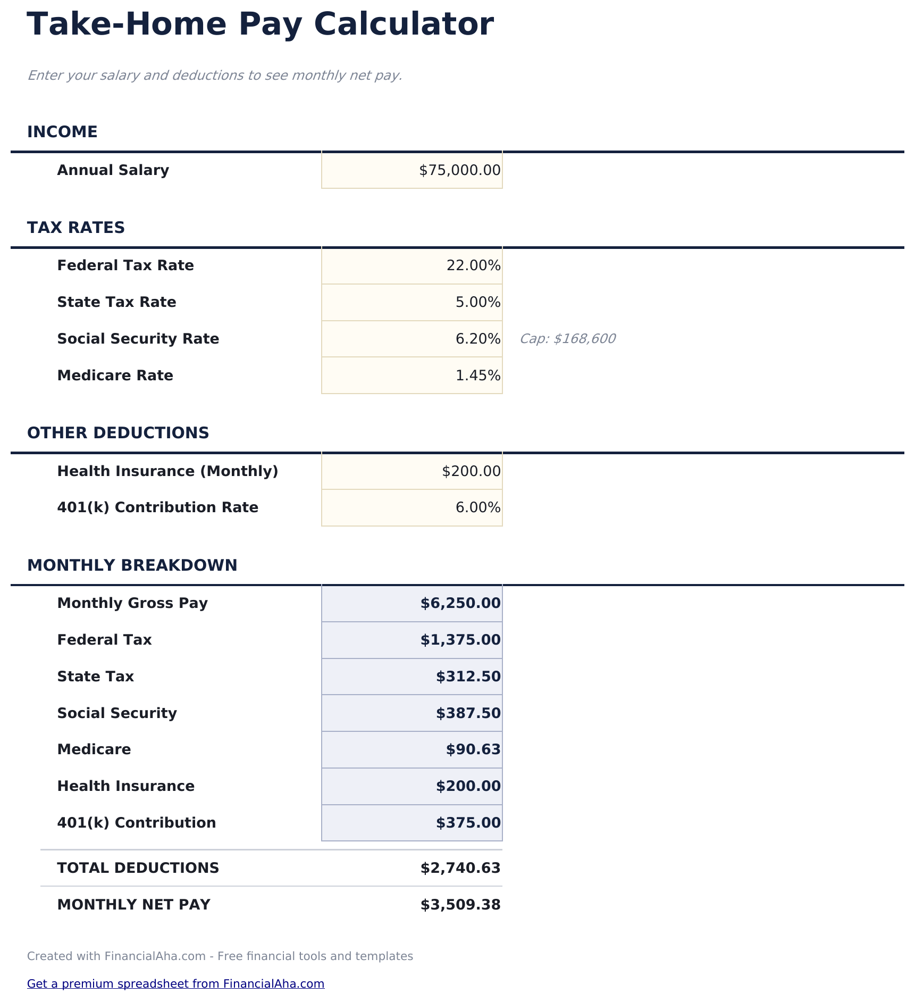Click the Social Security $387.50 cell
Viewport: 915px width, 1001px height.
click(412, 713)
